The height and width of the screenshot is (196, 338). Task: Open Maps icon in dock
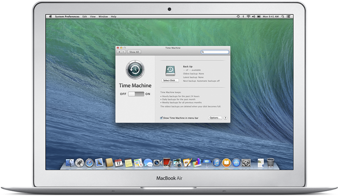point(138,163)
